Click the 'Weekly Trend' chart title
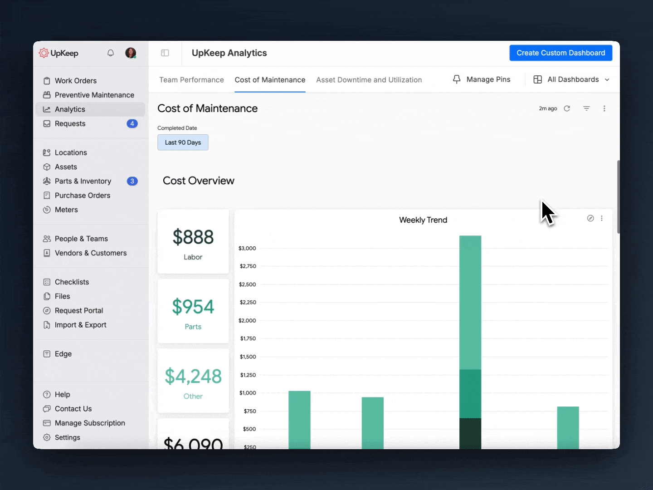Viewport: 653px width, 490px height. coord(423,220)
